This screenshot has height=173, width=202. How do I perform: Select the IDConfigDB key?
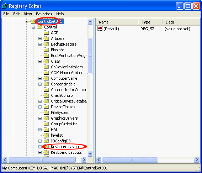pos(61,141)
